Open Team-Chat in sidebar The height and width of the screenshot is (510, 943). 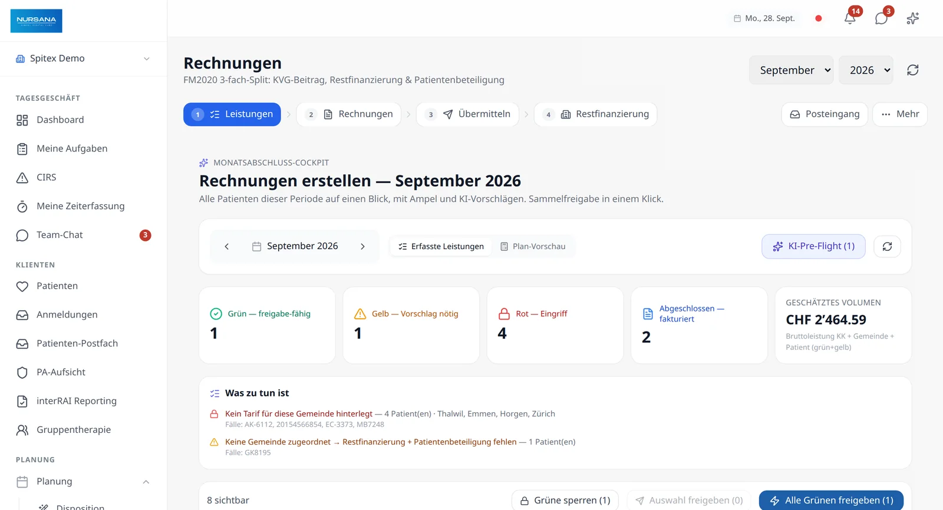point(83,235)
